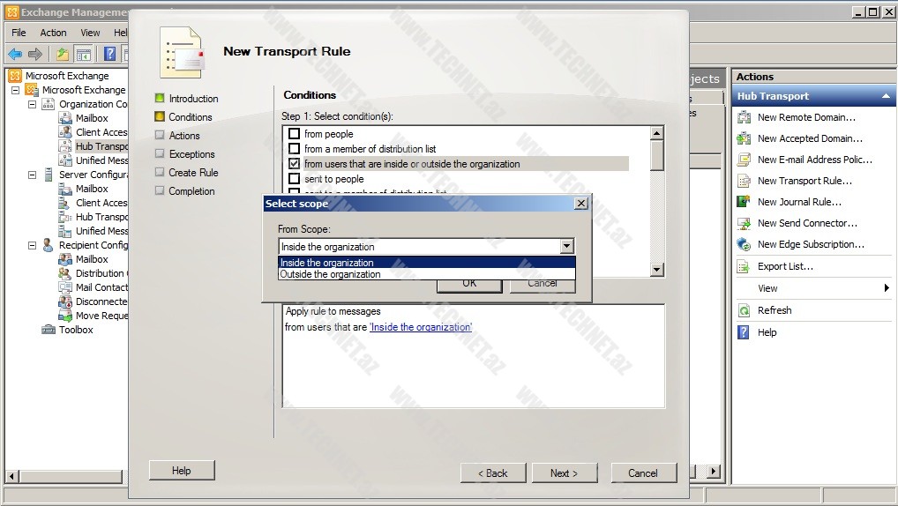Click the Toolbox icon in tree
This screenshot has height=506, width=898.
pyautogui.click(x=49, y=330)
